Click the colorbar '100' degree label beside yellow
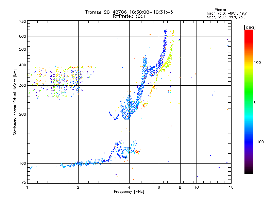The width and height of the screenshot is (272, 204). 257,63
